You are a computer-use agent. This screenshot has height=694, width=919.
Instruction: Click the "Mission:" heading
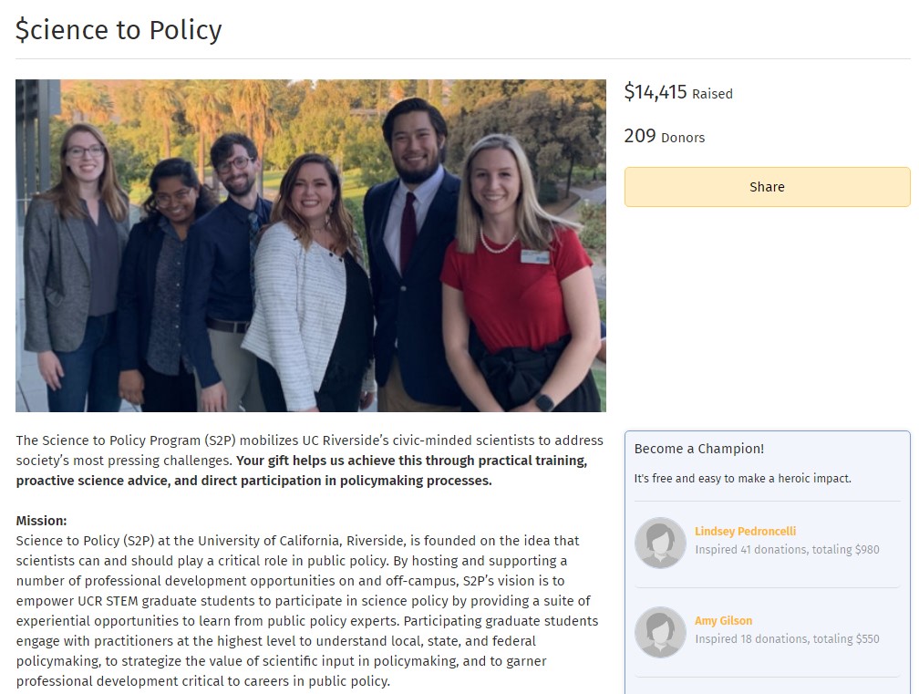click(x=41, y=521)
